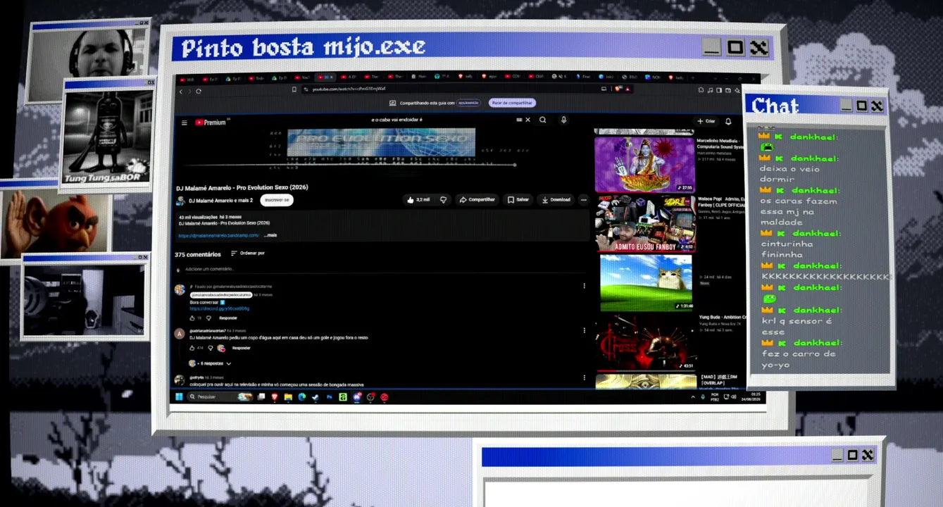Click the taskbar Pesquisar search box
This screenshot has width=943, height=507.
(221, 397)
